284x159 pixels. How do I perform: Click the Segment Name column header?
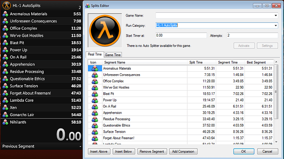point(144,62)
